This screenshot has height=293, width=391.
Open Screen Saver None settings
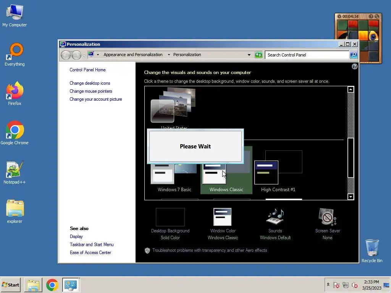coord(328,224)
